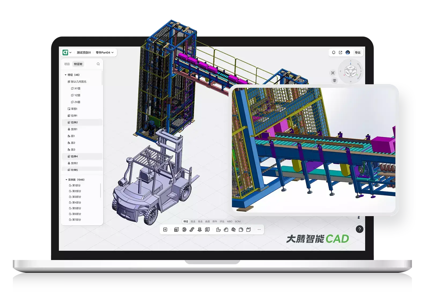Click the fit-to-view icon beside view cube
Image resolution: width=429 pixels, height=292 pixels.
[333, 73]
